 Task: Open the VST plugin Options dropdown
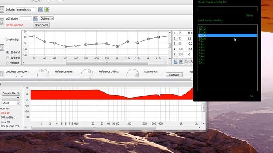46,18
